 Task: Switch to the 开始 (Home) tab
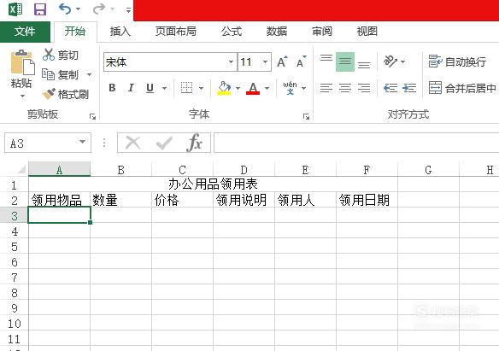click(x=75, y=32)
